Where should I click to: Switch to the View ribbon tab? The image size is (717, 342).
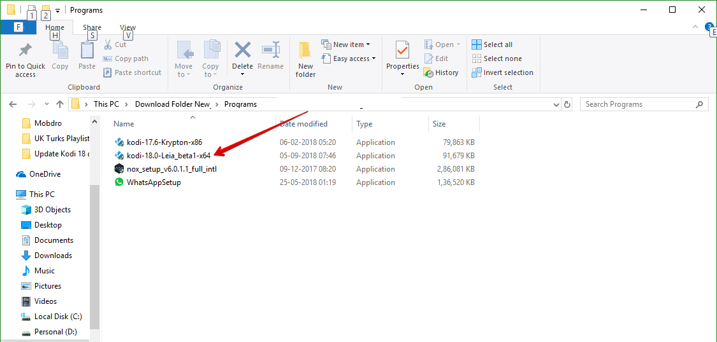coord(127,27)
